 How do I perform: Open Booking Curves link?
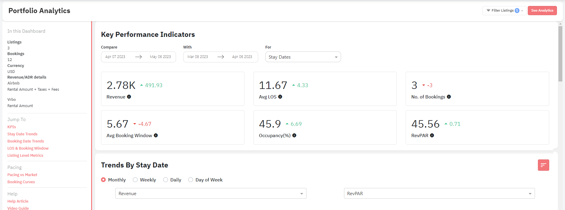point(21,182)
